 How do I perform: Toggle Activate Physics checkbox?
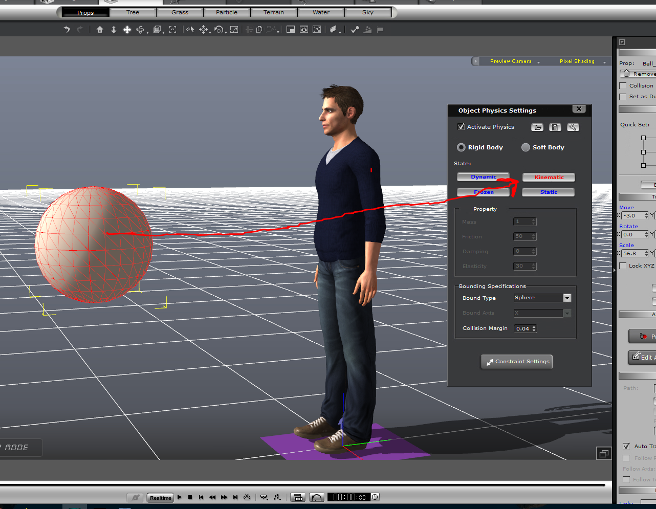pos(461,126)
